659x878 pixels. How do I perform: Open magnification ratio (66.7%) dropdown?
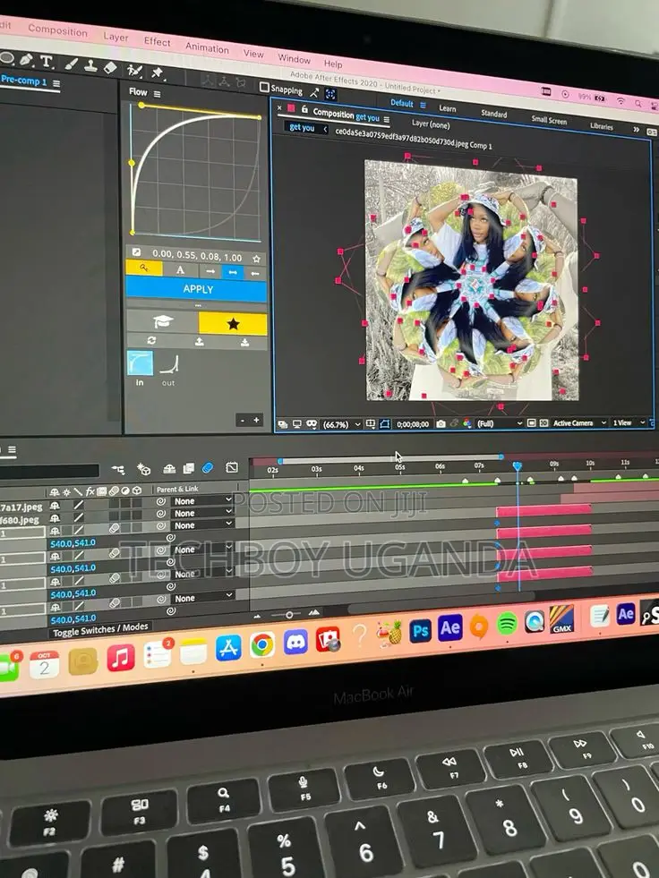[341, 424]
